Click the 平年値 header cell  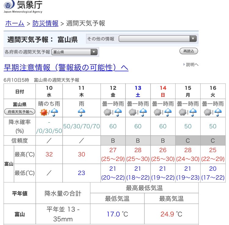click(20, 193)
